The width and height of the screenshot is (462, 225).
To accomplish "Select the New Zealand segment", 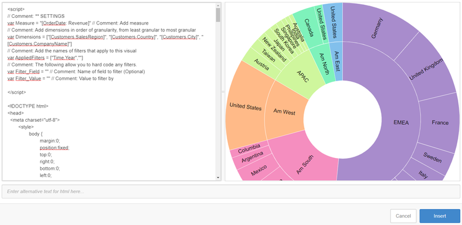I will [x=274, y=49].
